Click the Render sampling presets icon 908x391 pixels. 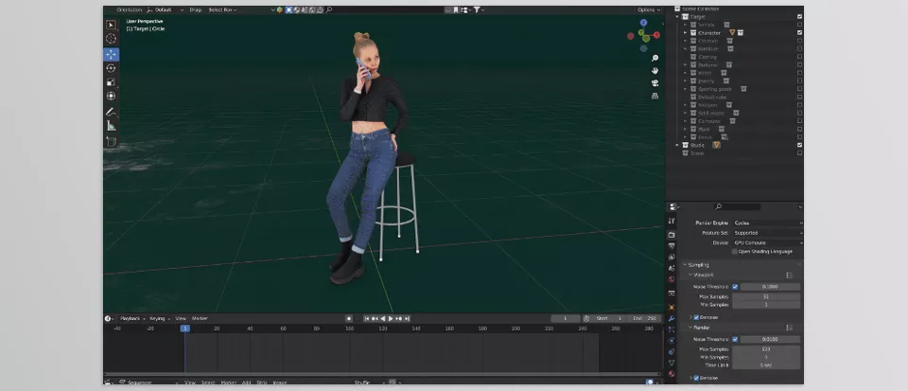tap(789, 328)
